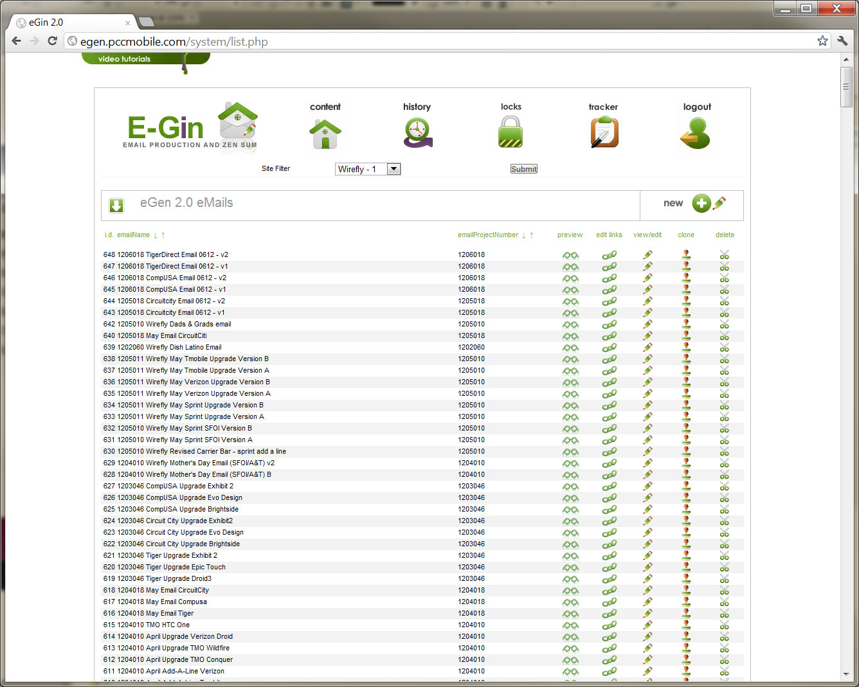The image size is (859, 687).
Task: Delete email 630 Revised Carrier Bar
Action: pyautogui.click(x=725, y=452)
